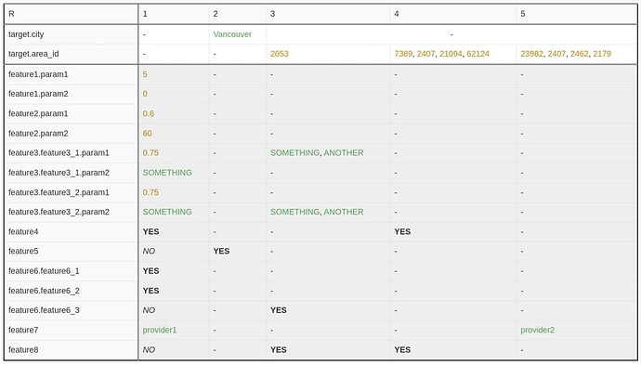Click column header 5
This screenshot has height=365, width=641.
(523, 14)
